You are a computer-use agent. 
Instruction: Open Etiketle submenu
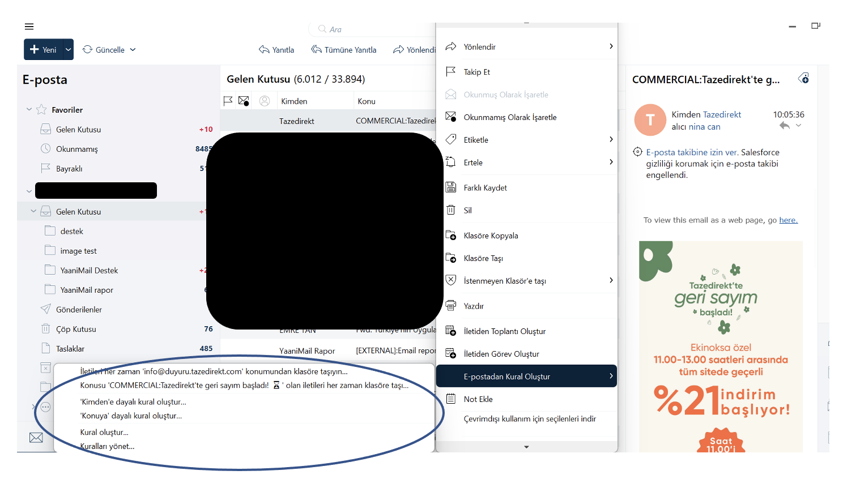[527, 140]
